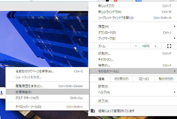The height and width of the screenshot is (119, 177).
Task: Select 新しいウィンドウ(N) from menu
Action: point(133,12)
